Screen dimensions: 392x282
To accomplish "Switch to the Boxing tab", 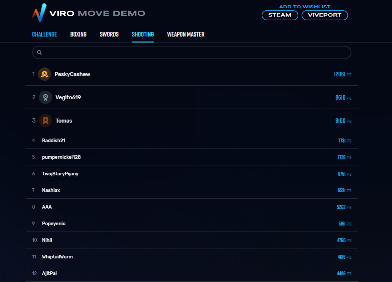I will click(78, 35).
